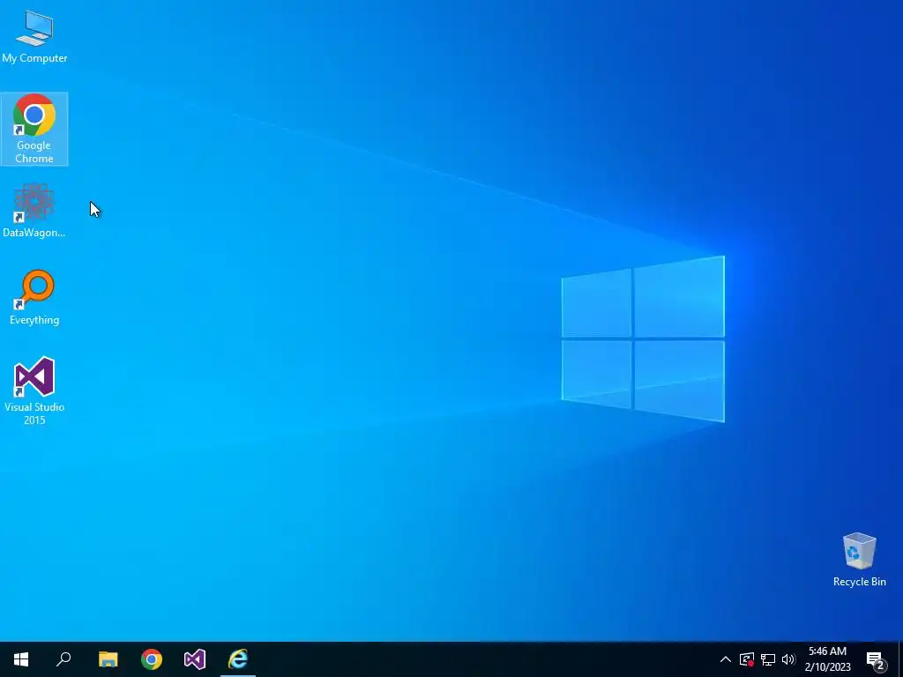Screen dimensions: 903x677
Task: Open File Explorer from taskbar
Action: pos(108,659)
